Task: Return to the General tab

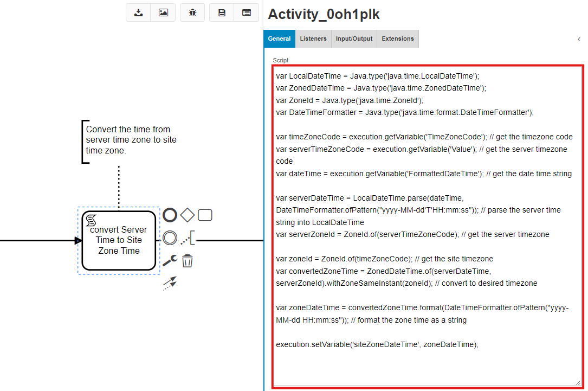Action: pos(279,39)
